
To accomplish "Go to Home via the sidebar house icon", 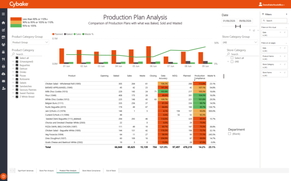I will click(x=3, y=23).
